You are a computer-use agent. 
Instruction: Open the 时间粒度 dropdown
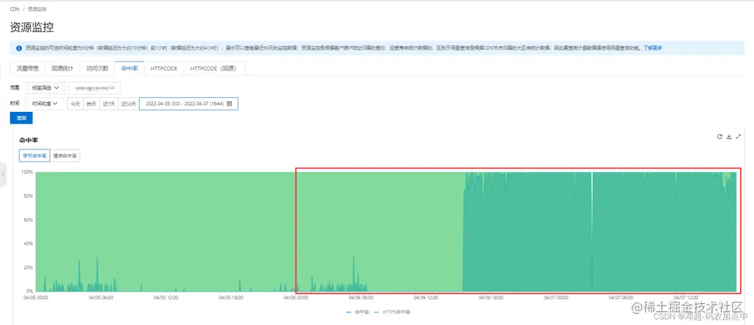(45, 103)
